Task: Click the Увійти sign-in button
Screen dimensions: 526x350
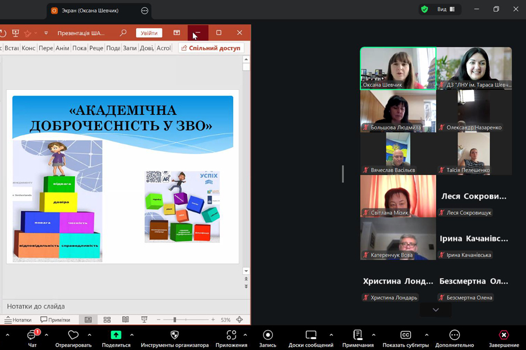Action: [149, 33]
